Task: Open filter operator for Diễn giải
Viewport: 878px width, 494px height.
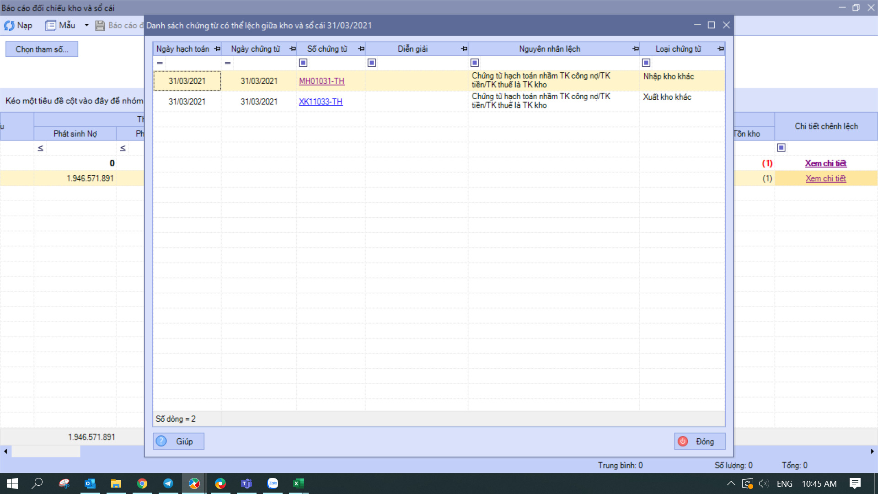Action: pyautogui.click(x=372, y=63)
